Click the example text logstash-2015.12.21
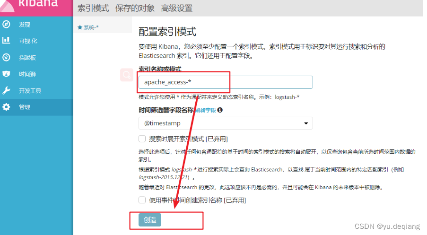 coord(164,177)
